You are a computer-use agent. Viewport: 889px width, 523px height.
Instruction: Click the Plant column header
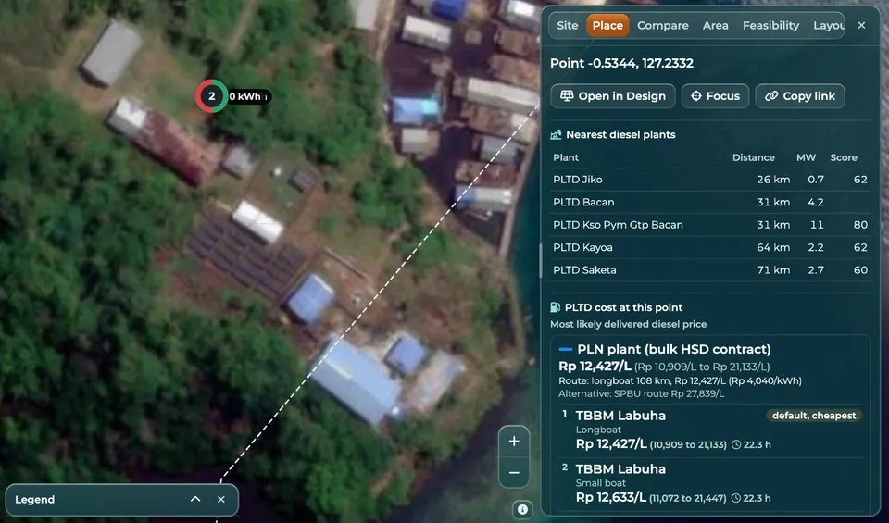(566, 157)
